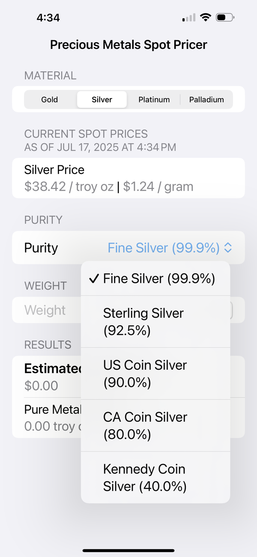Viewport: 257px width, 557px height.
Task: Keep the Silver material selected
Action: pos(102,99)
